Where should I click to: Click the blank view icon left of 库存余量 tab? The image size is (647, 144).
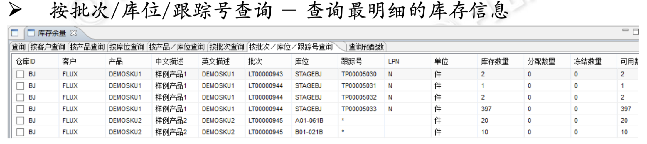15,33
